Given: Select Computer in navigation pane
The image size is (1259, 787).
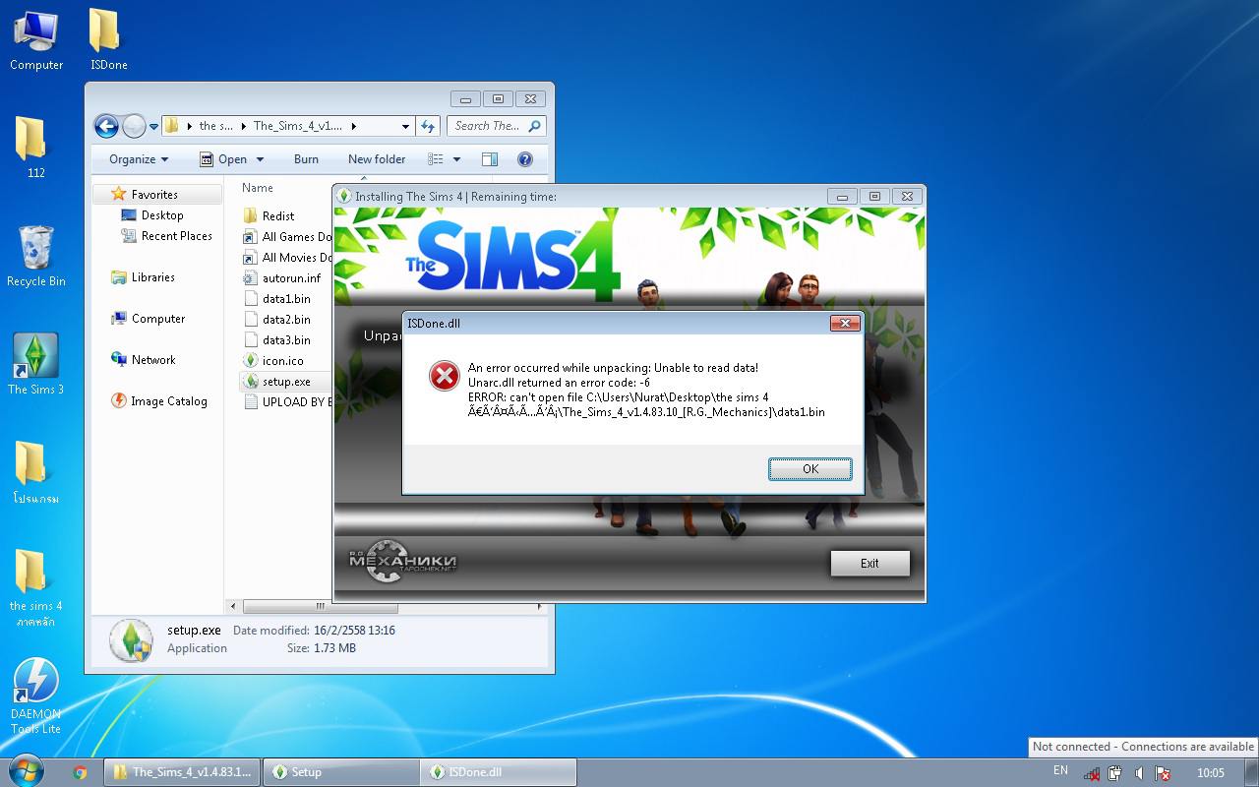Looking at the screenshot, I should point(149,319).
